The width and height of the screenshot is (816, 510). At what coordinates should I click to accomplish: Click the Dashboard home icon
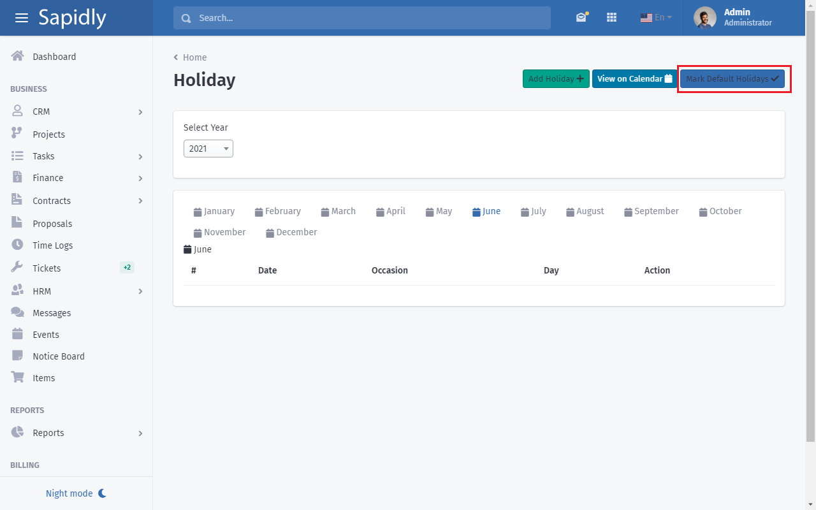click(x=18, y=56)
